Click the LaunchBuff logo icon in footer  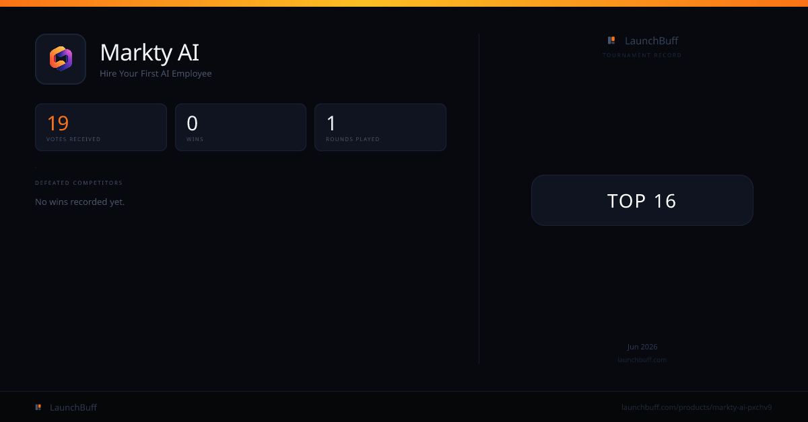coord(38,407)
